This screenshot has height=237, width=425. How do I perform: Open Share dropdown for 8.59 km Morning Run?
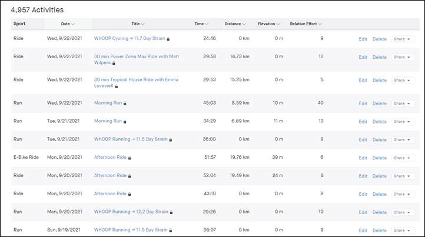click(x=403, y=104)
